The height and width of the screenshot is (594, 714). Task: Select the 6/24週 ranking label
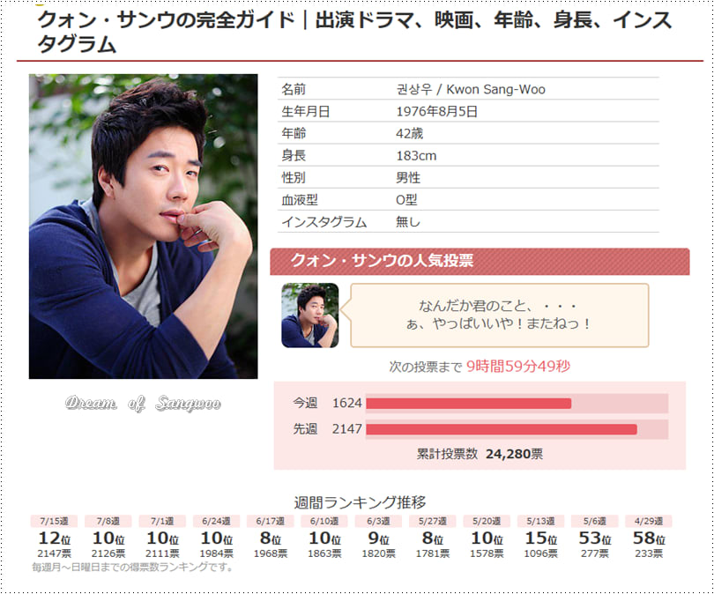click(216, 521)
